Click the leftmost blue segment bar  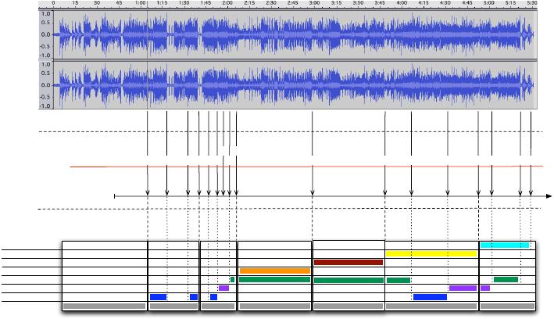point(158,297)
